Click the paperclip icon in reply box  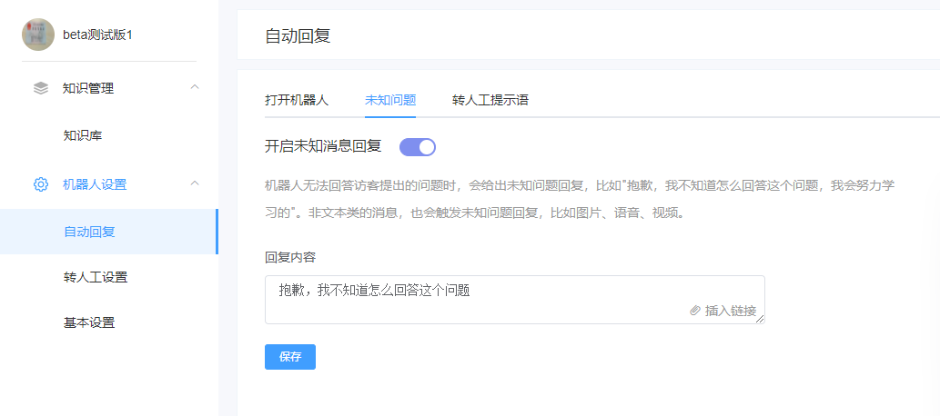pos(695,310)
